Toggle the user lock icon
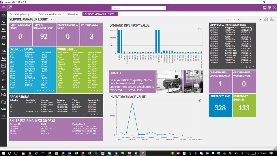Viewport: 277px width, 156px height. [272, 20]
